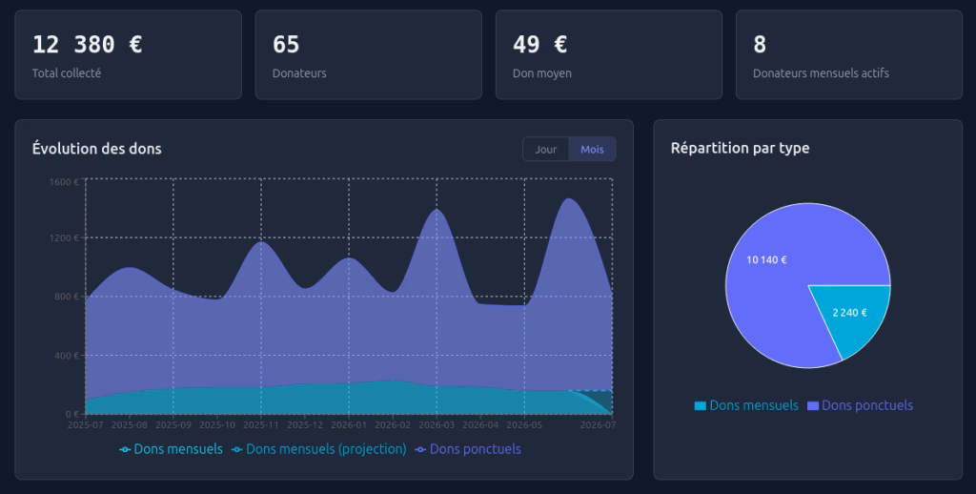The image size is (976, 494).
Task: Click the 2026-07 x-axis label
Action: (x=598, y=424)
